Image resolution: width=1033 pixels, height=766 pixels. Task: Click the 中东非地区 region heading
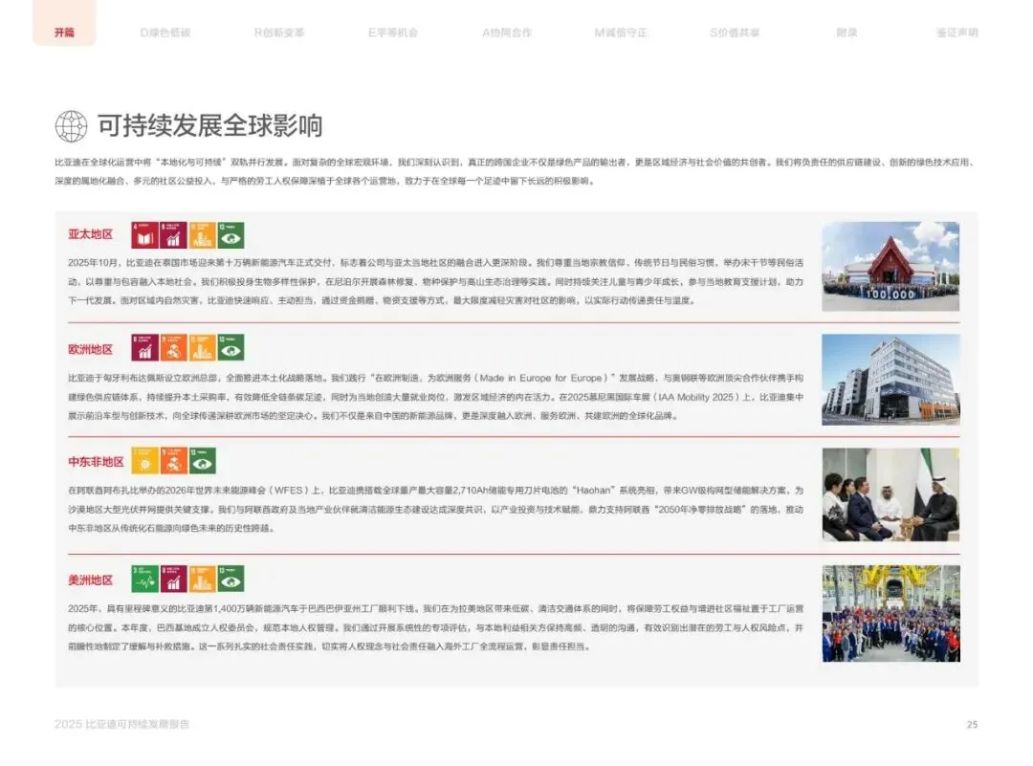[x=97, y=462]
